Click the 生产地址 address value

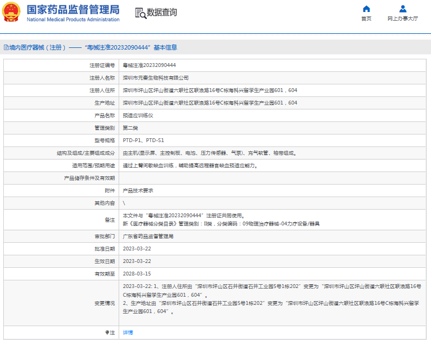coord(210,103)
